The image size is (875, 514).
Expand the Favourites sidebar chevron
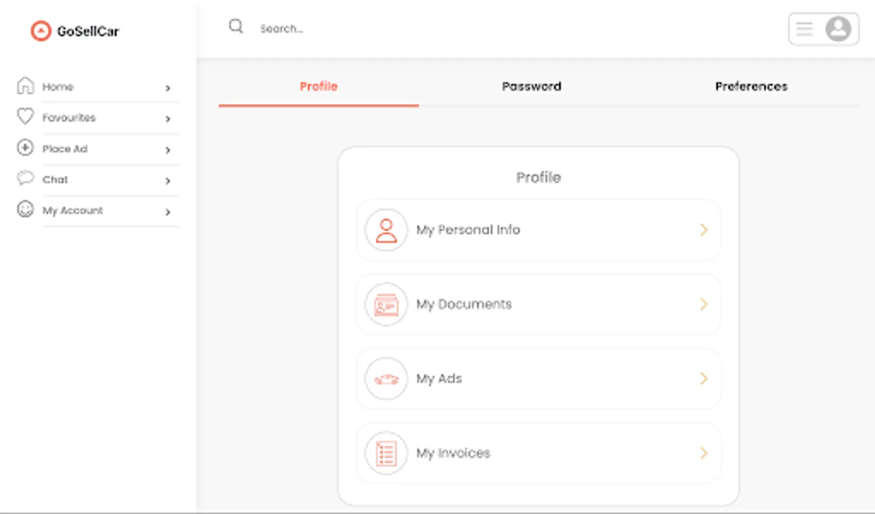click(167, 119)
